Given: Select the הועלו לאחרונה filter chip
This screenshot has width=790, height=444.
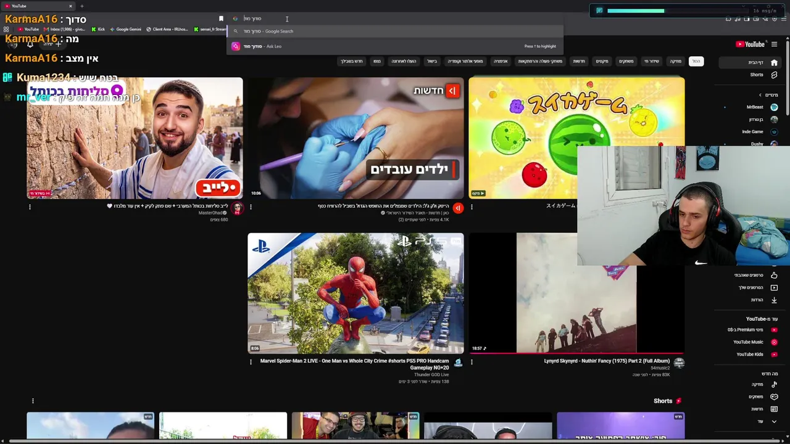Looking at the screenshot, I should coord(404,61).
